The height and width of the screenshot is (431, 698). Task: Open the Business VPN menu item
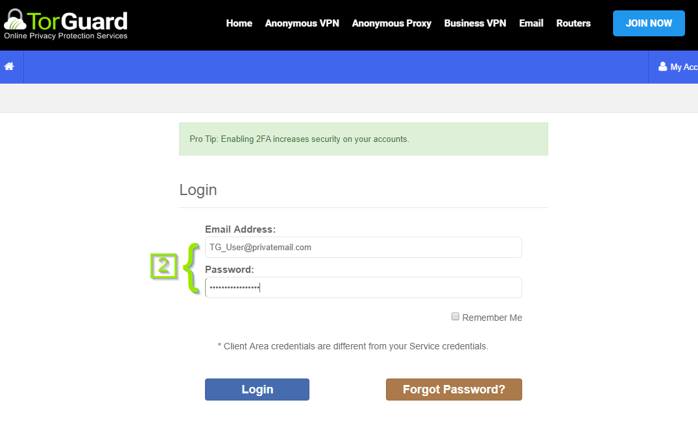(x=475, y=23)
